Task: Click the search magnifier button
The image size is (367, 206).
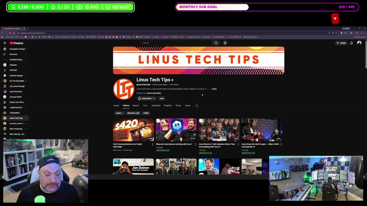Action: (216, 43)
